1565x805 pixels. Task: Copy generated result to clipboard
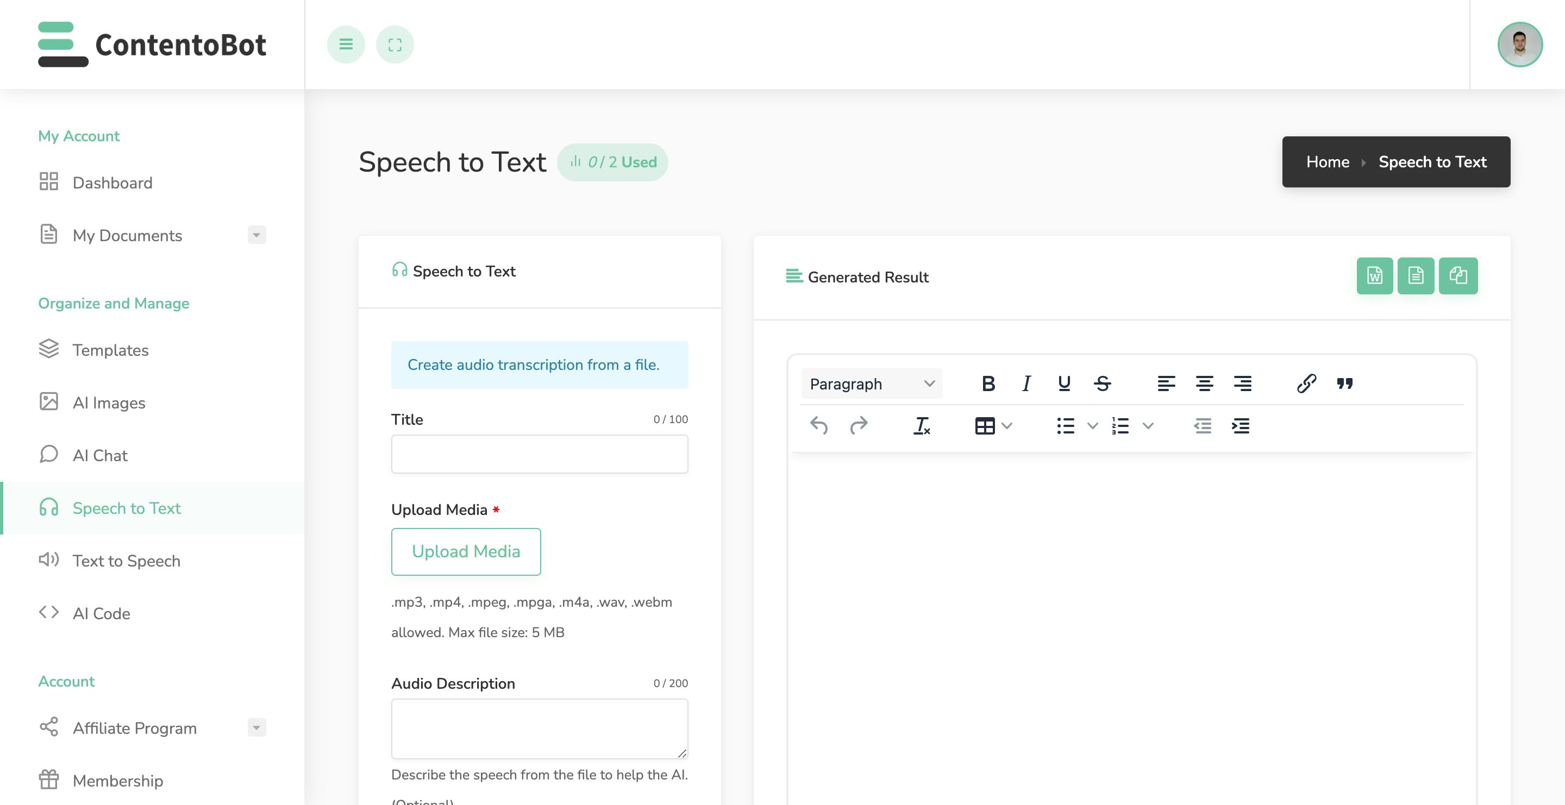coord(1457,276)
